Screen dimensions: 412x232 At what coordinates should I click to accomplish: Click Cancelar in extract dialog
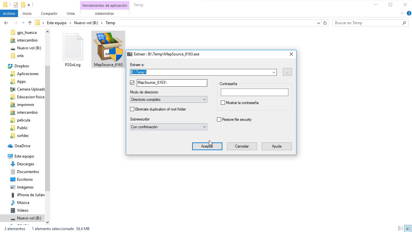click(242, 146)
